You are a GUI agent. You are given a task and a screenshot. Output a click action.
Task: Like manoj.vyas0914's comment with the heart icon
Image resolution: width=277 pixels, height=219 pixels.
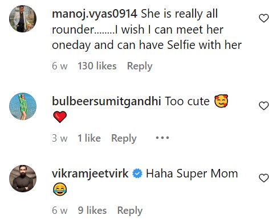264,18
